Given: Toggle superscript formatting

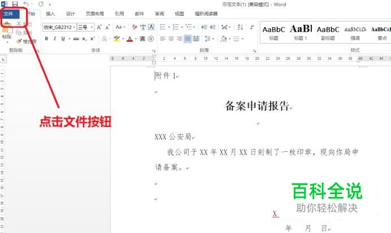Looking at the screenshot, I should point(93,39).
